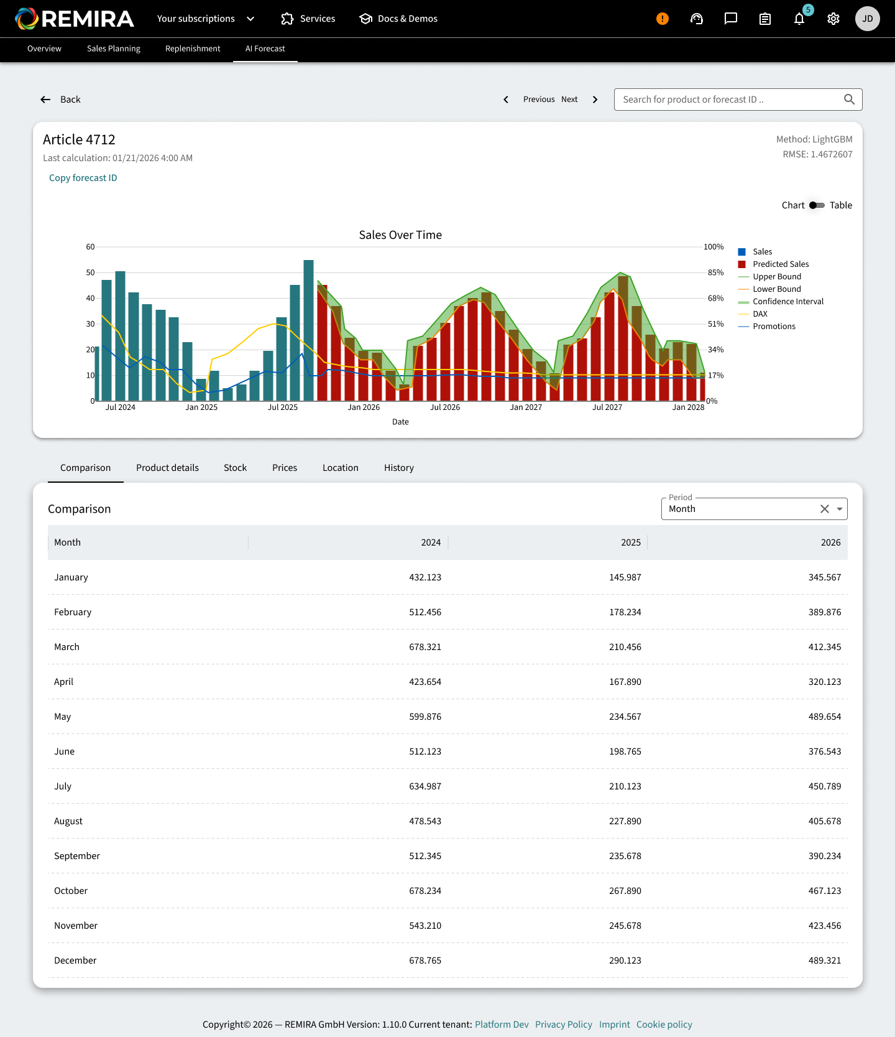Hide the Confidence Interval legend series
Viewport: 895px width, 1037px height.
click(x=787, y=302)
